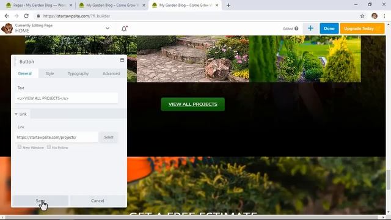Save the button settings
391x220 pixels.
click(x=40, y=201)
